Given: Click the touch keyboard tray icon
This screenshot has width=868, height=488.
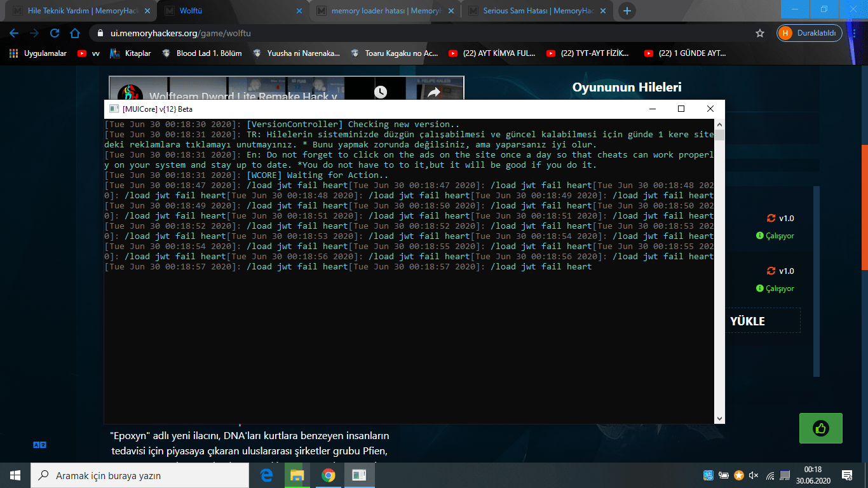Looking at the screenshot, I should 785,475.
